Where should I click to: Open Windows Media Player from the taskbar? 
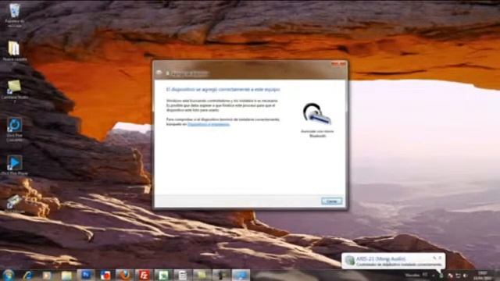tap(47, 276)
